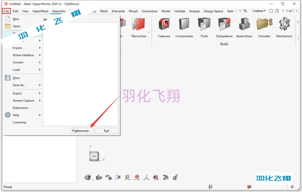Click the status bar flame-colored icon
This screenshot has height=192, width=302.
249,187
